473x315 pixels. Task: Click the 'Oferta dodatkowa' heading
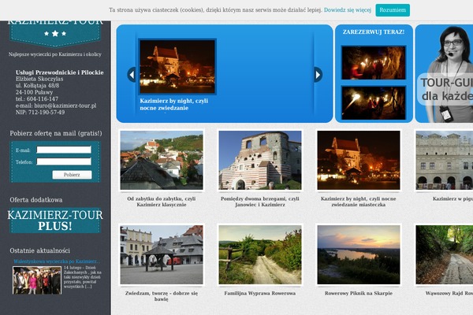(36, 200)
